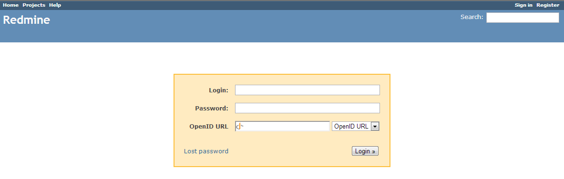Image resolution: width=564 pixels, height=179 pixels.
Task: Submit with the Login » button
Action: (365, 151)
